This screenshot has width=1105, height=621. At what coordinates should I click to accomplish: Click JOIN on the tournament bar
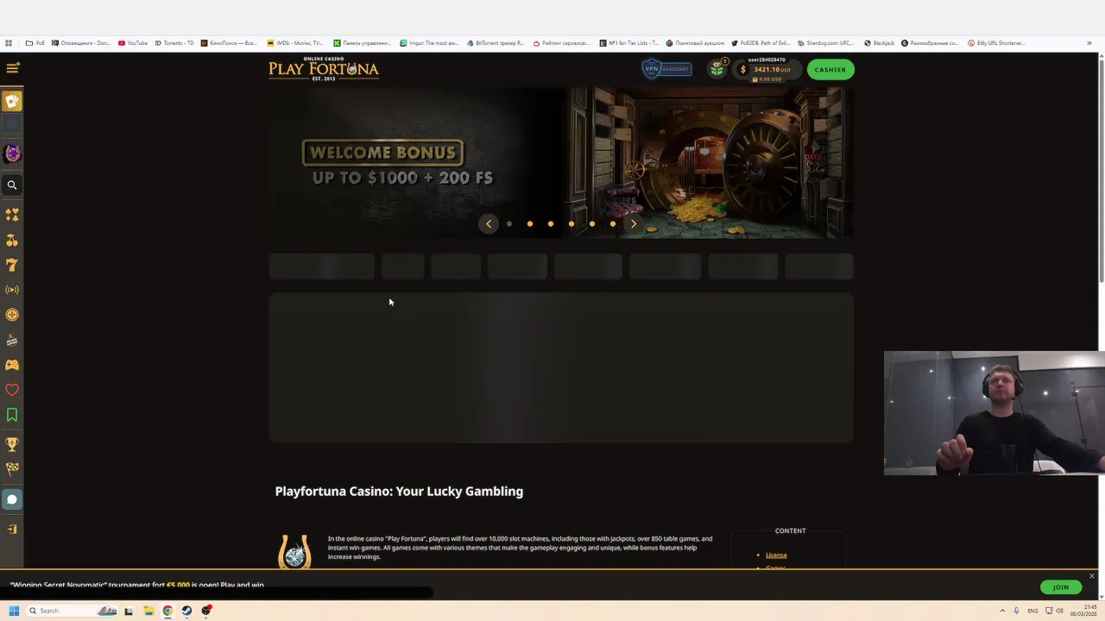(x=1061, y=587)
